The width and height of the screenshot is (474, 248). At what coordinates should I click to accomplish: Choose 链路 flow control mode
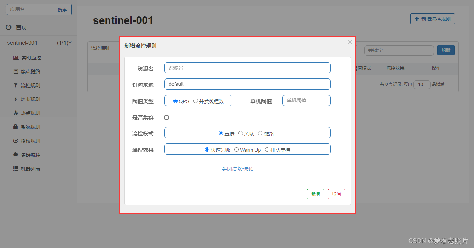260,133
